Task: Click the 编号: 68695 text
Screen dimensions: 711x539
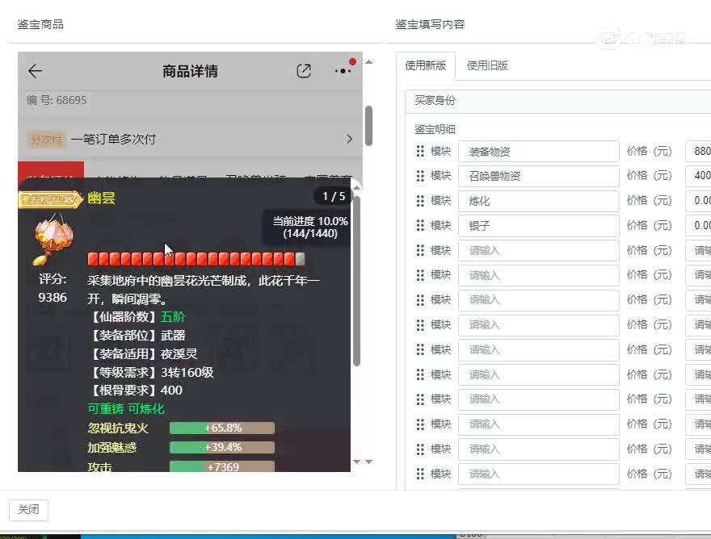Action: tap(57, 100)
